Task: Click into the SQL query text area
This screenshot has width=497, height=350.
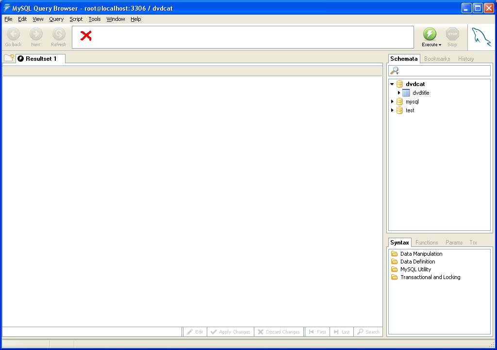Action: pyautogui.click(x=243, y=37)
